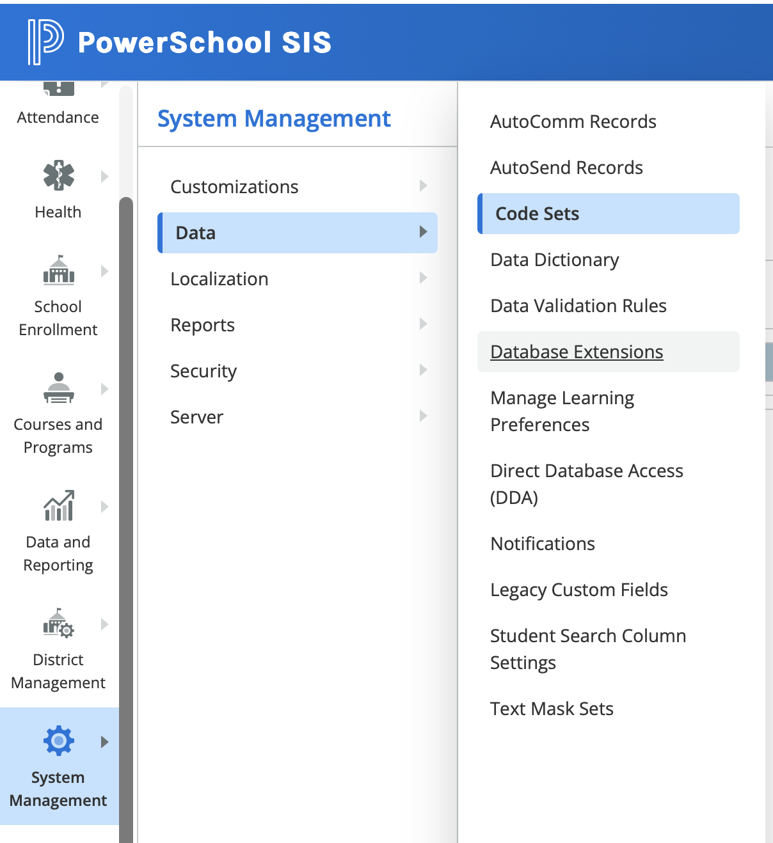Expand the Localization submenu arrow
The width and height of the screenshot is (773, 843).
point(423,278)
